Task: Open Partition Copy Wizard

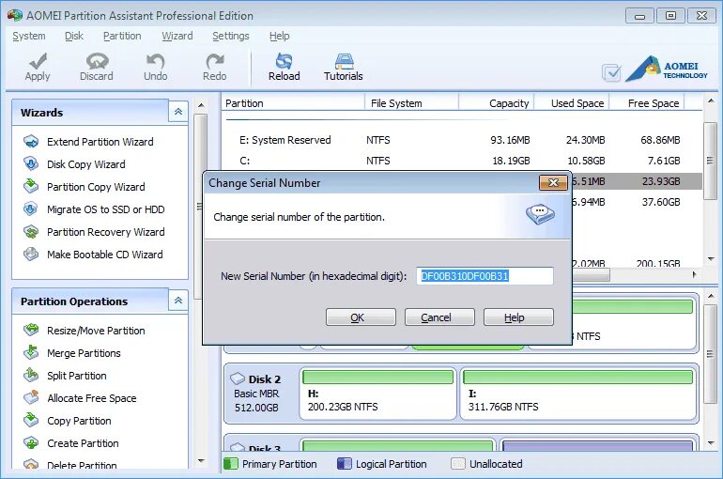Action: click(x=96, y=187)
